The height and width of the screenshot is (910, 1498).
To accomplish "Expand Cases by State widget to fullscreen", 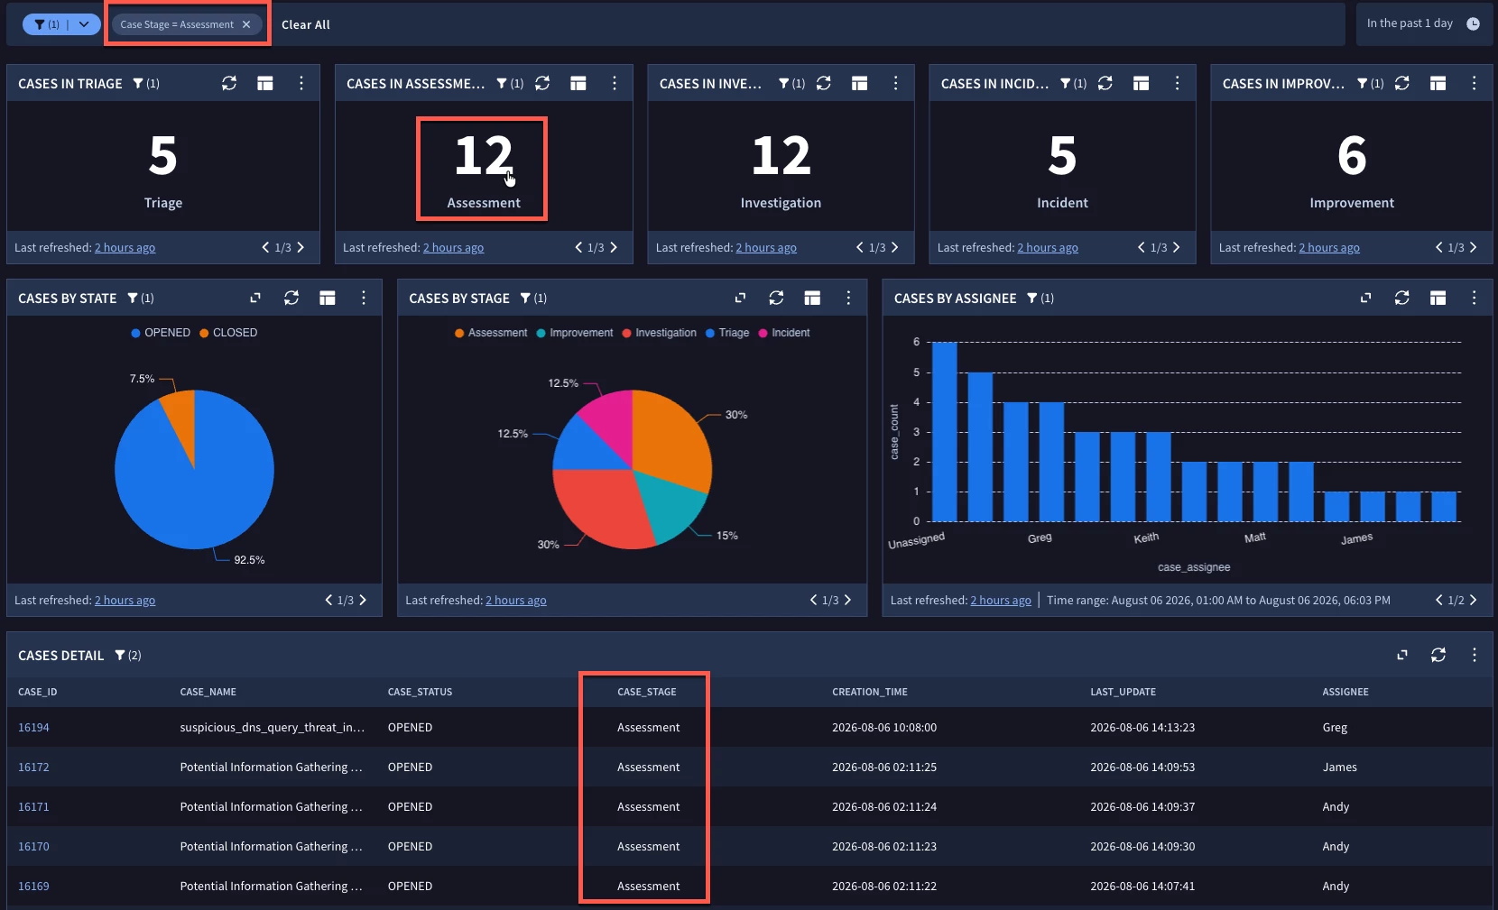I will click(x=255, y=298).
